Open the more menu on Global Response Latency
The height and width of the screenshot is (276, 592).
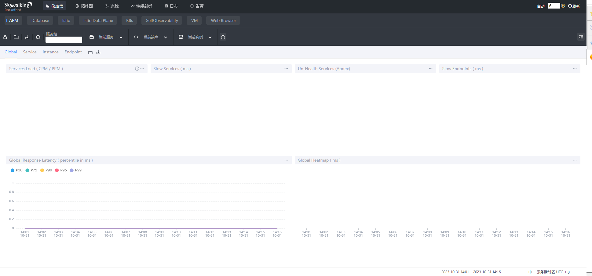coord(286,160)
